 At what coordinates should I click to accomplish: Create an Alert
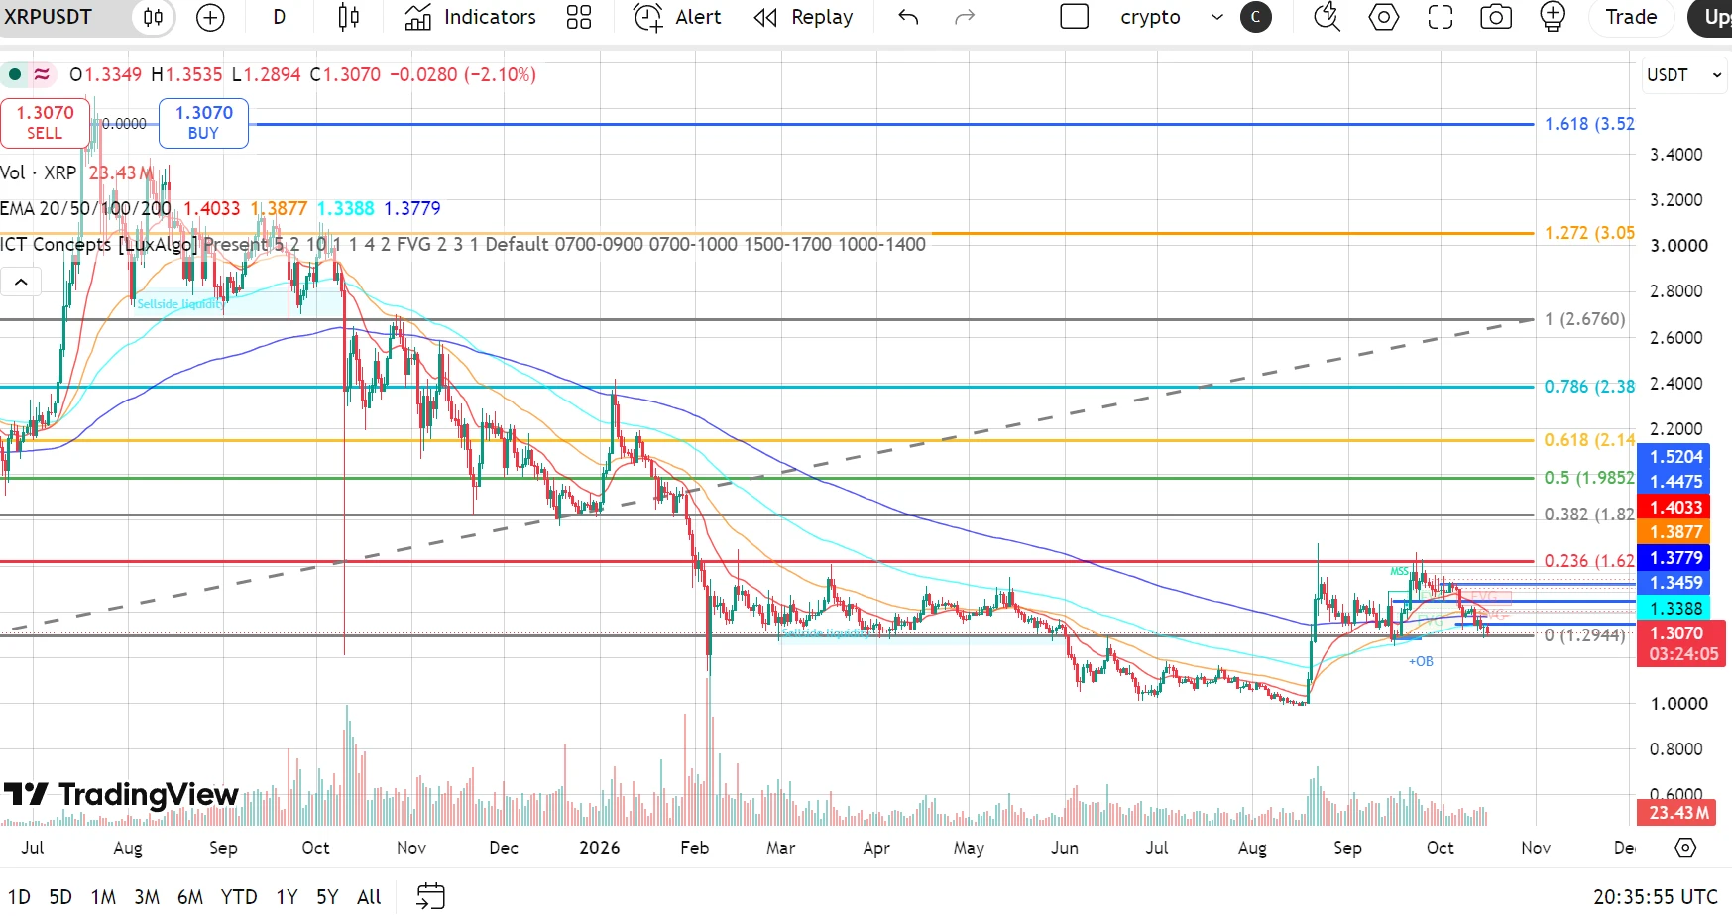(678, 17)
